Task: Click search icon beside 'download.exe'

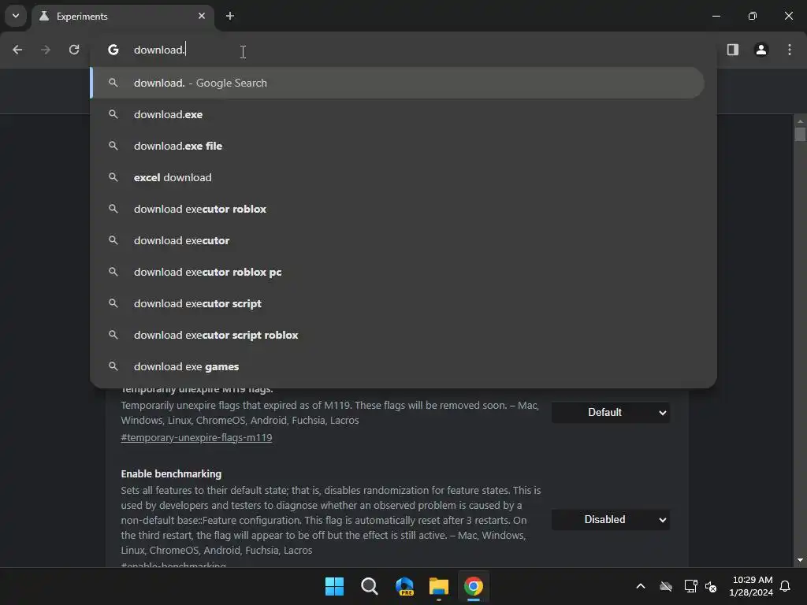Action: (x=113, y=114)
